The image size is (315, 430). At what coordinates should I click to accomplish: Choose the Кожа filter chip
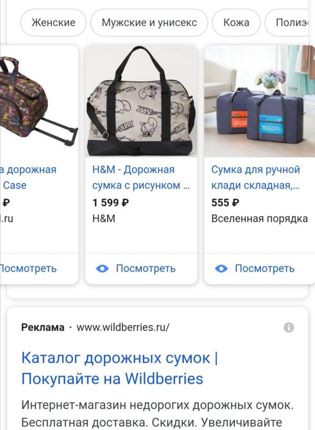point(236,23)
